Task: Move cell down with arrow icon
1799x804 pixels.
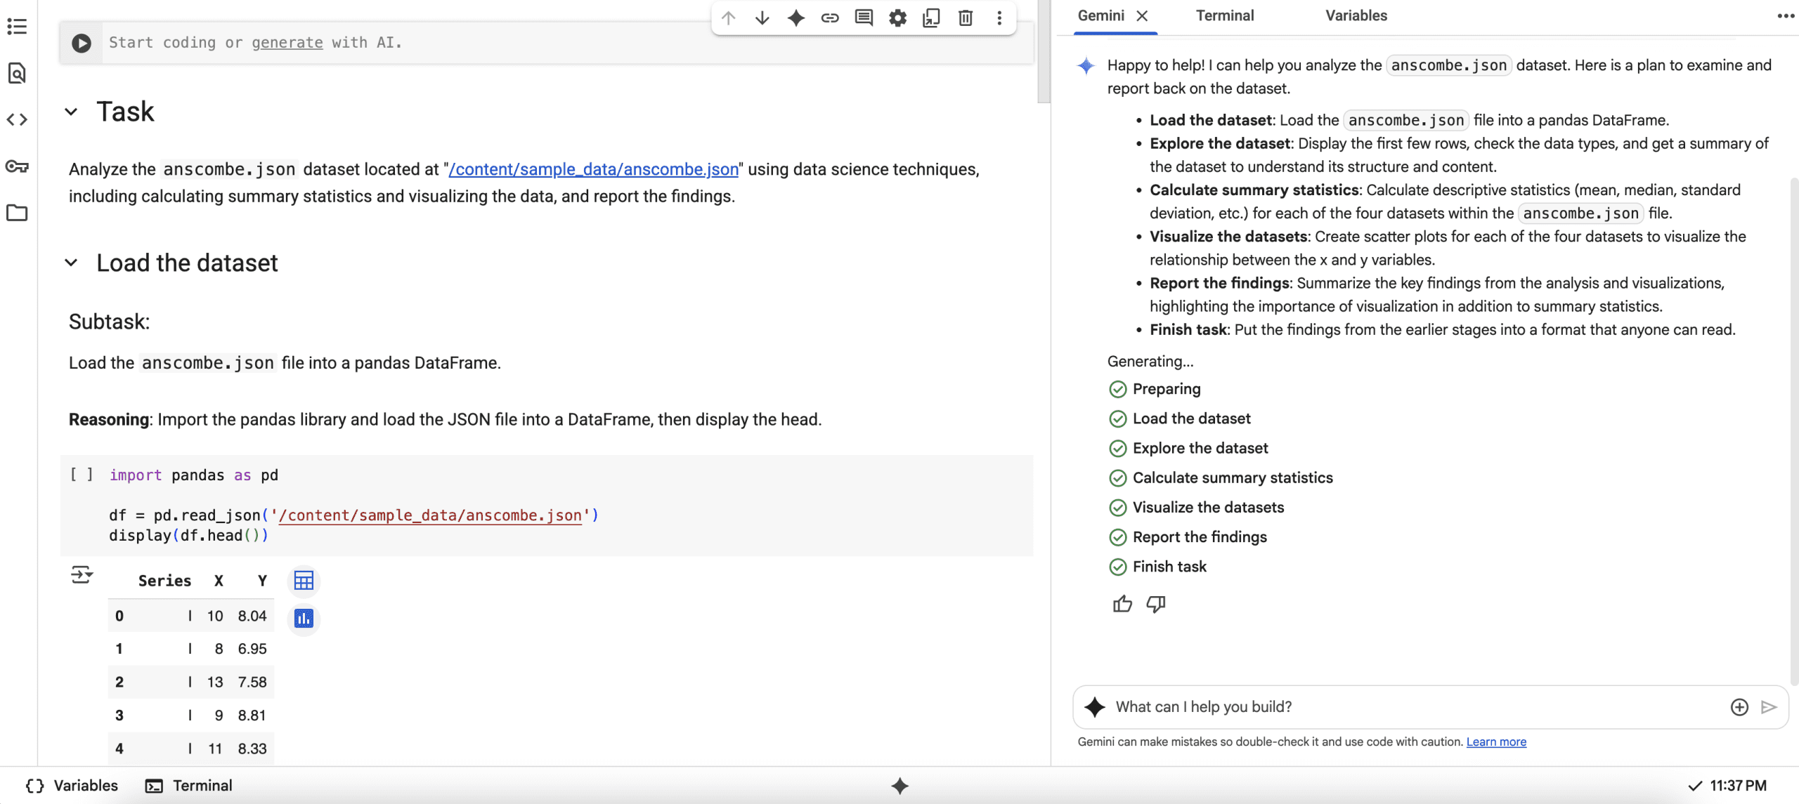Action: click(762, 18)
